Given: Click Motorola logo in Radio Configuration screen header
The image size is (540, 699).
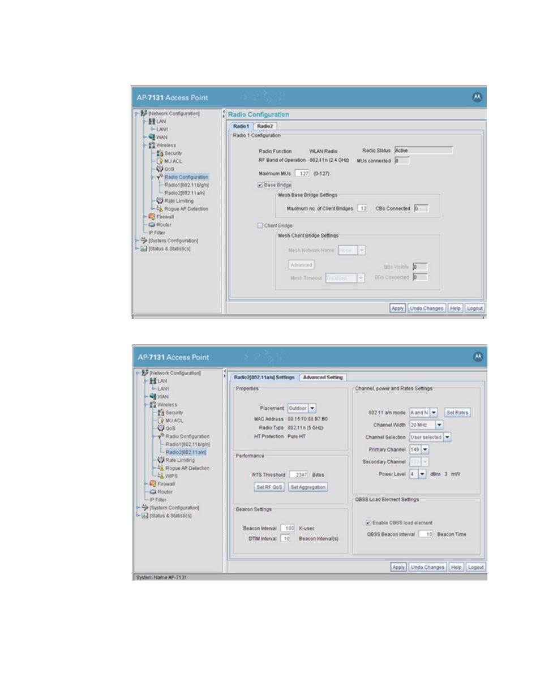Looking at the screenshot, I should coord(477,97).
